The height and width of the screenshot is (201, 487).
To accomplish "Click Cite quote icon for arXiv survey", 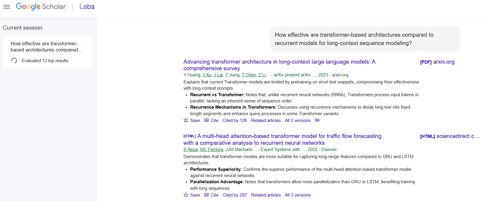I will click(x=206, y=120).
